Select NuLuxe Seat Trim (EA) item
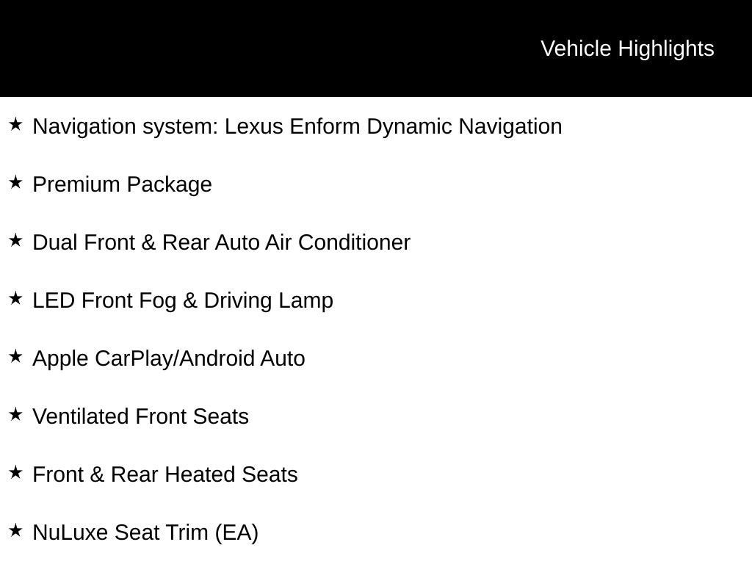Image resolution: width=752 pixels, height=564 pixels. (145, 533)
